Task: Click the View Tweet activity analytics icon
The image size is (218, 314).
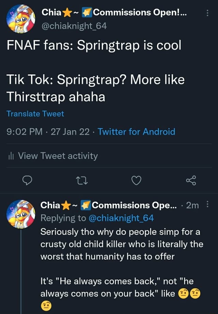Action: click(11, 156)
